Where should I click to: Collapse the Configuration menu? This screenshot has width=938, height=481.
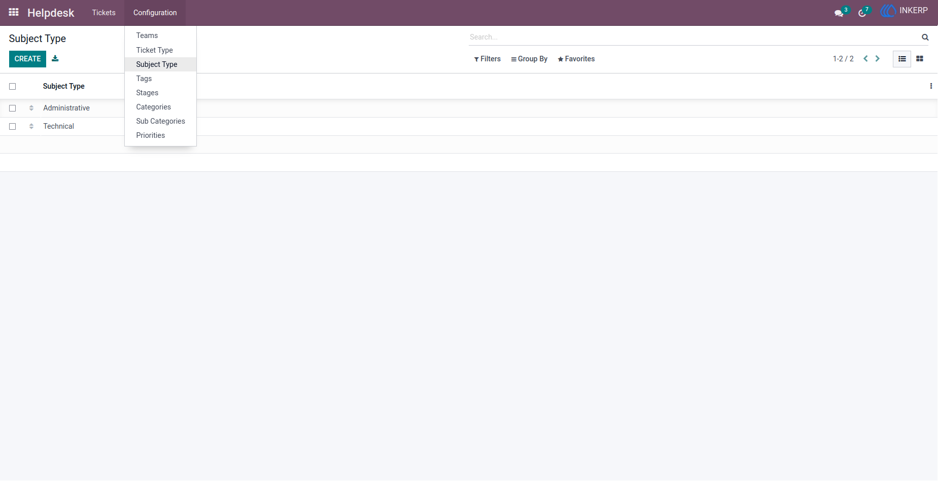pyautogui.click(x=155, y=13)
